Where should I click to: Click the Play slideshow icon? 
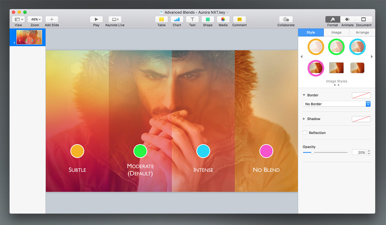[96, 20]
